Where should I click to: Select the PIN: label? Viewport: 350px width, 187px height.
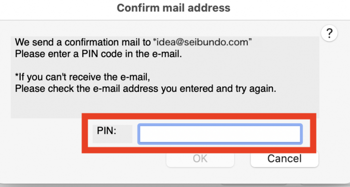click(x=106, y=131)
